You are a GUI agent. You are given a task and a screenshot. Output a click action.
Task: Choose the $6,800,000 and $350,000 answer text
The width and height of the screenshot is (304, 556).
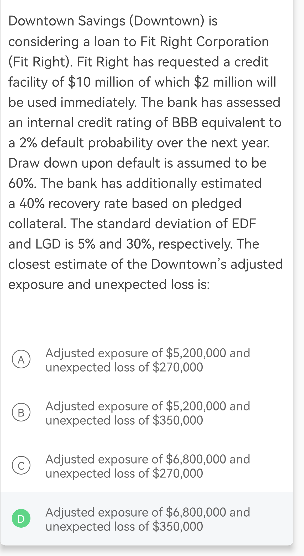(x=148, y=519)
